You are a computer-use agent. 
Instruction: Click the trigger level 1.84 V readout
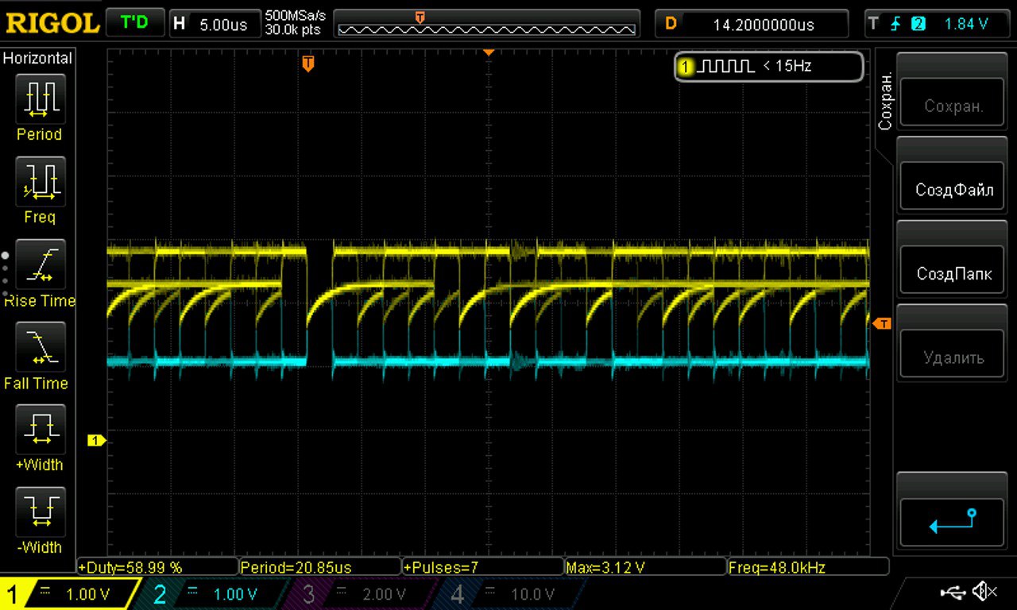click(x=965, y=23)
